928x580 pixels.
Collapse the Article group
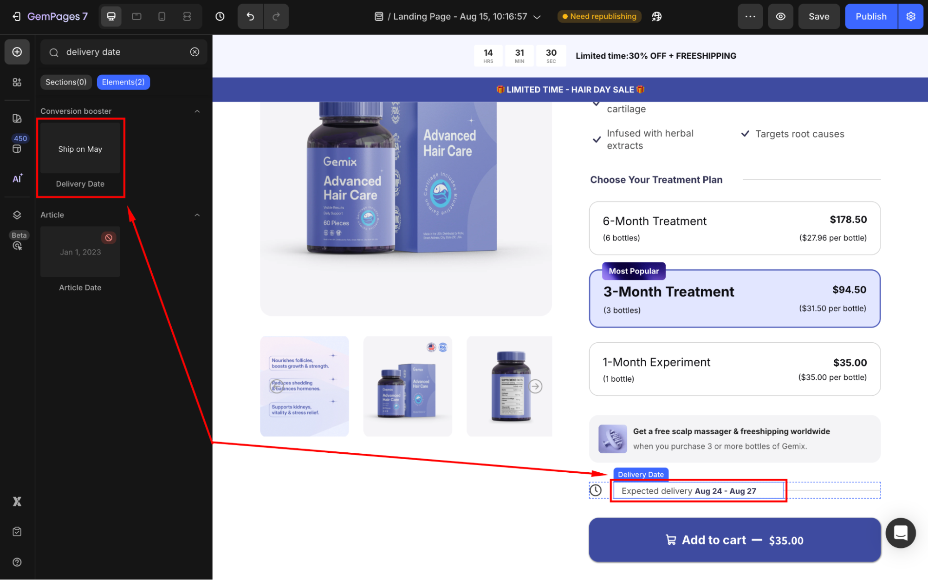[x=197, y=215]
